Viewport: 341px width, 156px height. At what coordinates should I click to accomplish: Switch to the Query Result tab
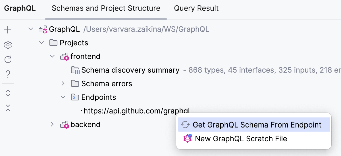pos(196,9)
